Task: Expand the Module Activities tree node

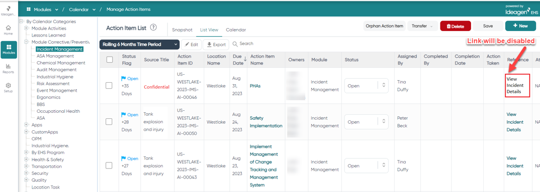Action: pos(26,28)
